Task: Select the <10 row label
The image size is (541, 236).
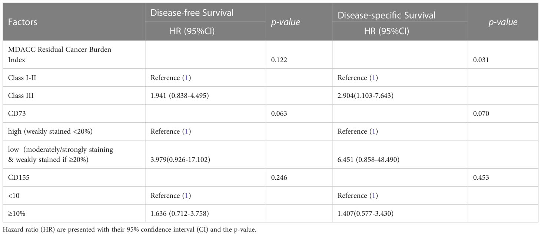Action: pyautogui.click(x=13, y=196)
